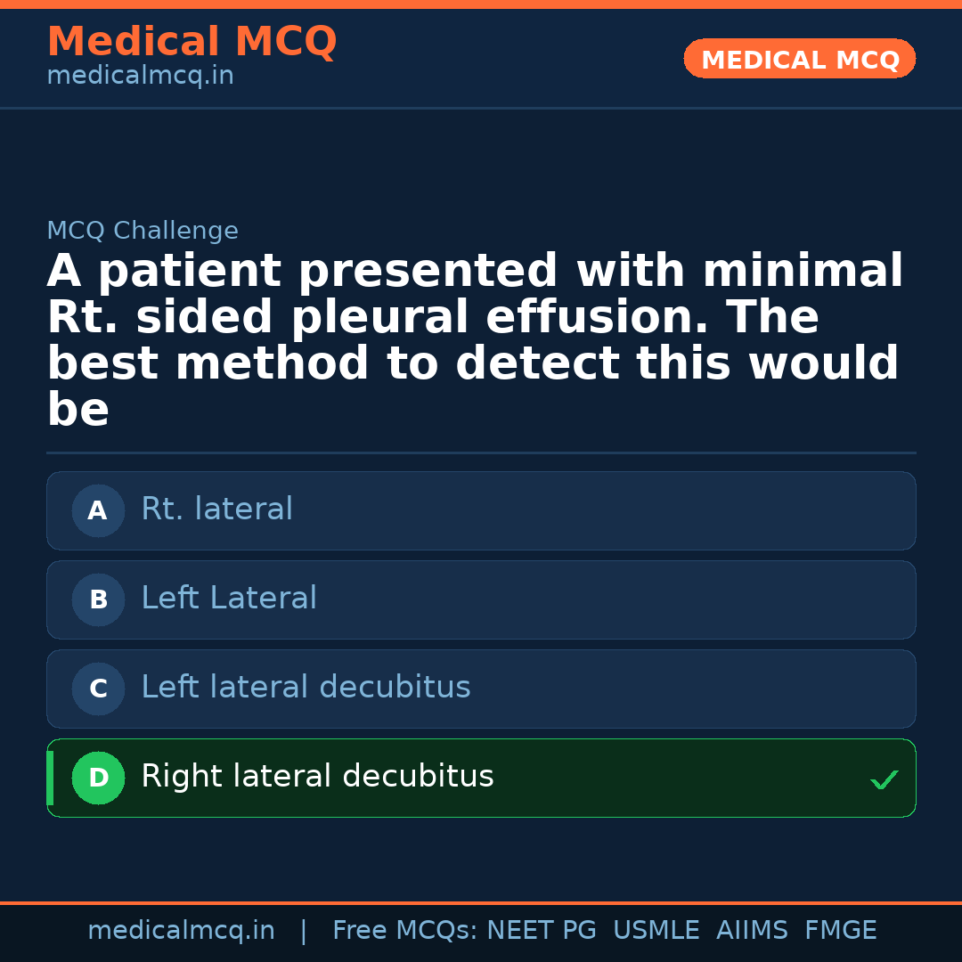Screen dimensions: 962x962
Task: Click 'FMGE' in the footer
Action: (x=840, y=931)
